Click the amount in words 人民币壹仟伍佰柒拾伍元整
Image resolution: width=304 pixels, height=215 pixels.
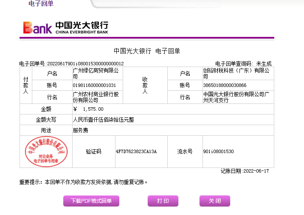[x=104, y=120]
